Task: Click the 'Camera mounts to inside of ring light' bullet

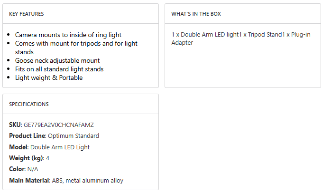Action: point(68,35)
